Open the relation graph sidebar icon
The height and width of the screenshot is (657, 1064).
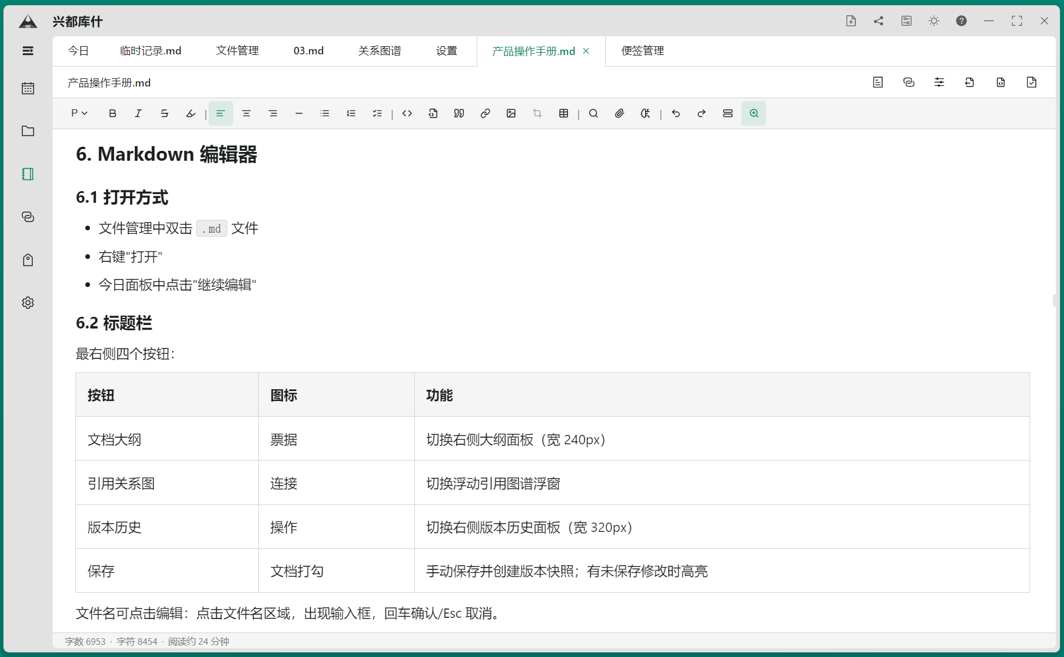coord(27,217)
